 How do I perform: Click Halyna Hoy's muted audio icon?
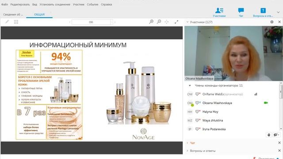[x=198, y=111]
